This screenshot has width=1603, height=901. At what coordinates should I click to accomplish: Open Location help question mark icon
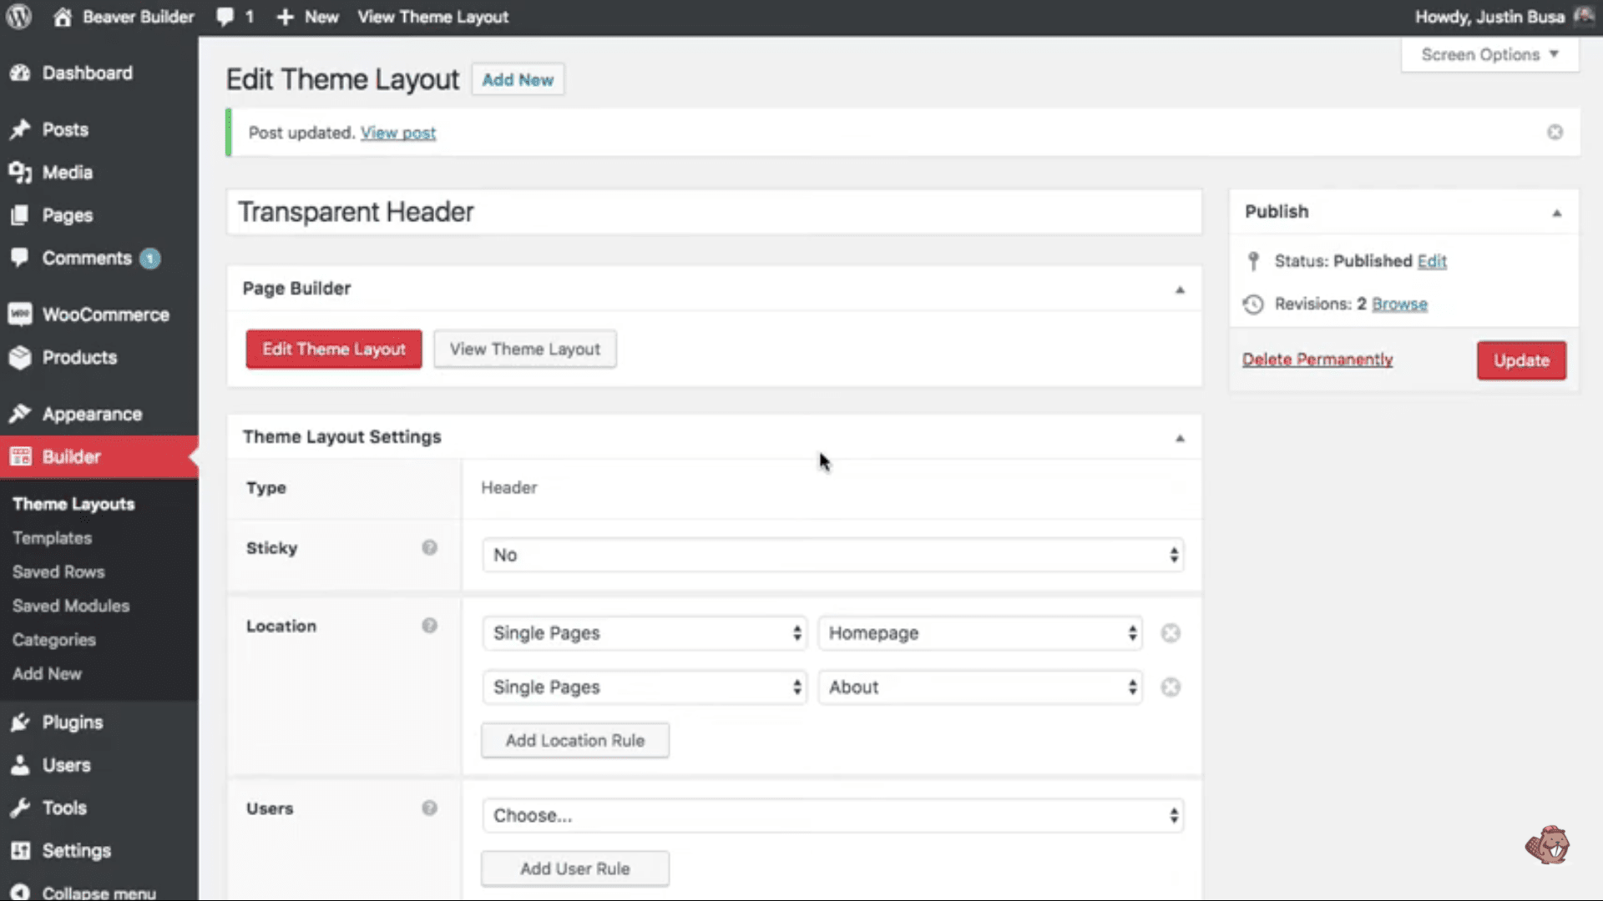tap(429, 626)
